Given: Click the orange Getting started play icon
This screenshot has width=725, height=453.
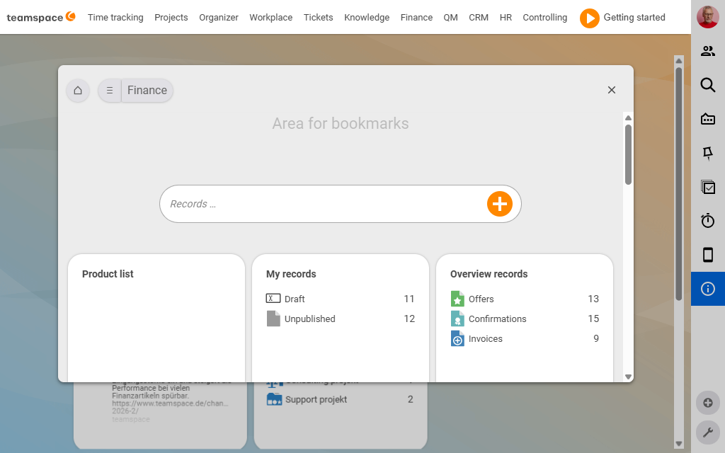Looking at the screenshot, I should coord(590,18).
